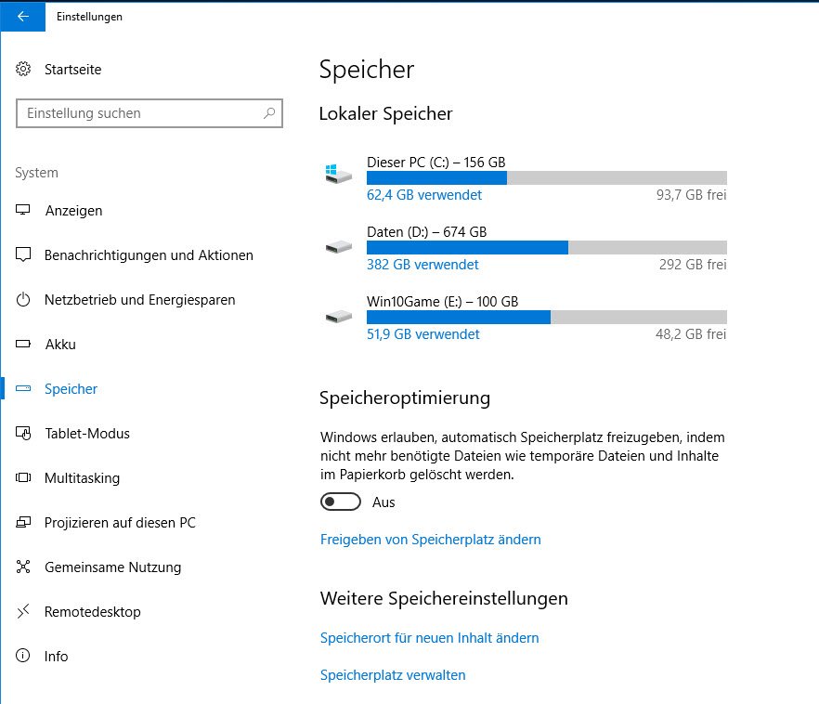Click the Tablet-Modus icon
Image resolution: width=819 pixels, height=704 pixels.
click(24, 434)
